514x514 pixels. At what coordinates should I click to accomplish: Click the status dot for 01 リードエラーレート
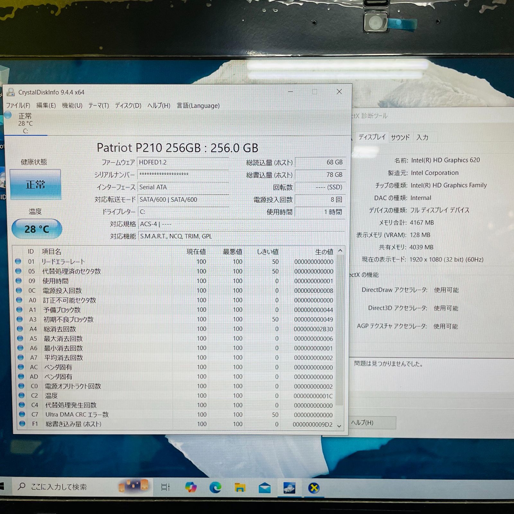click(x=18, y=261)
